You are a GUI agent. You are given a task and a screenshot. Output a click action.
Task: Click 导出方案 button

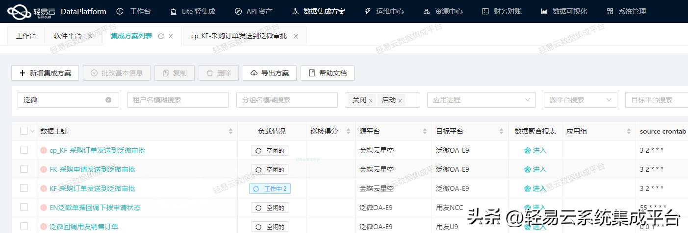click(x=270, y=73)
